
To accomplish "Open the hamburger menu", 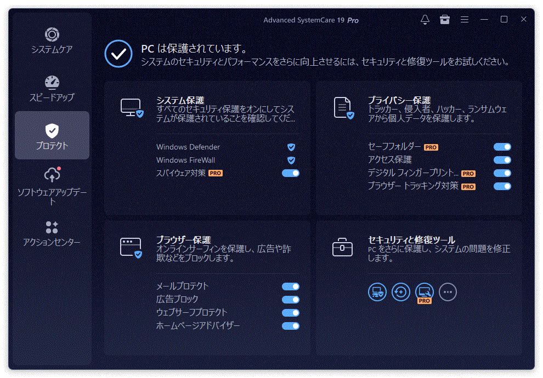I will pos(464,19).
